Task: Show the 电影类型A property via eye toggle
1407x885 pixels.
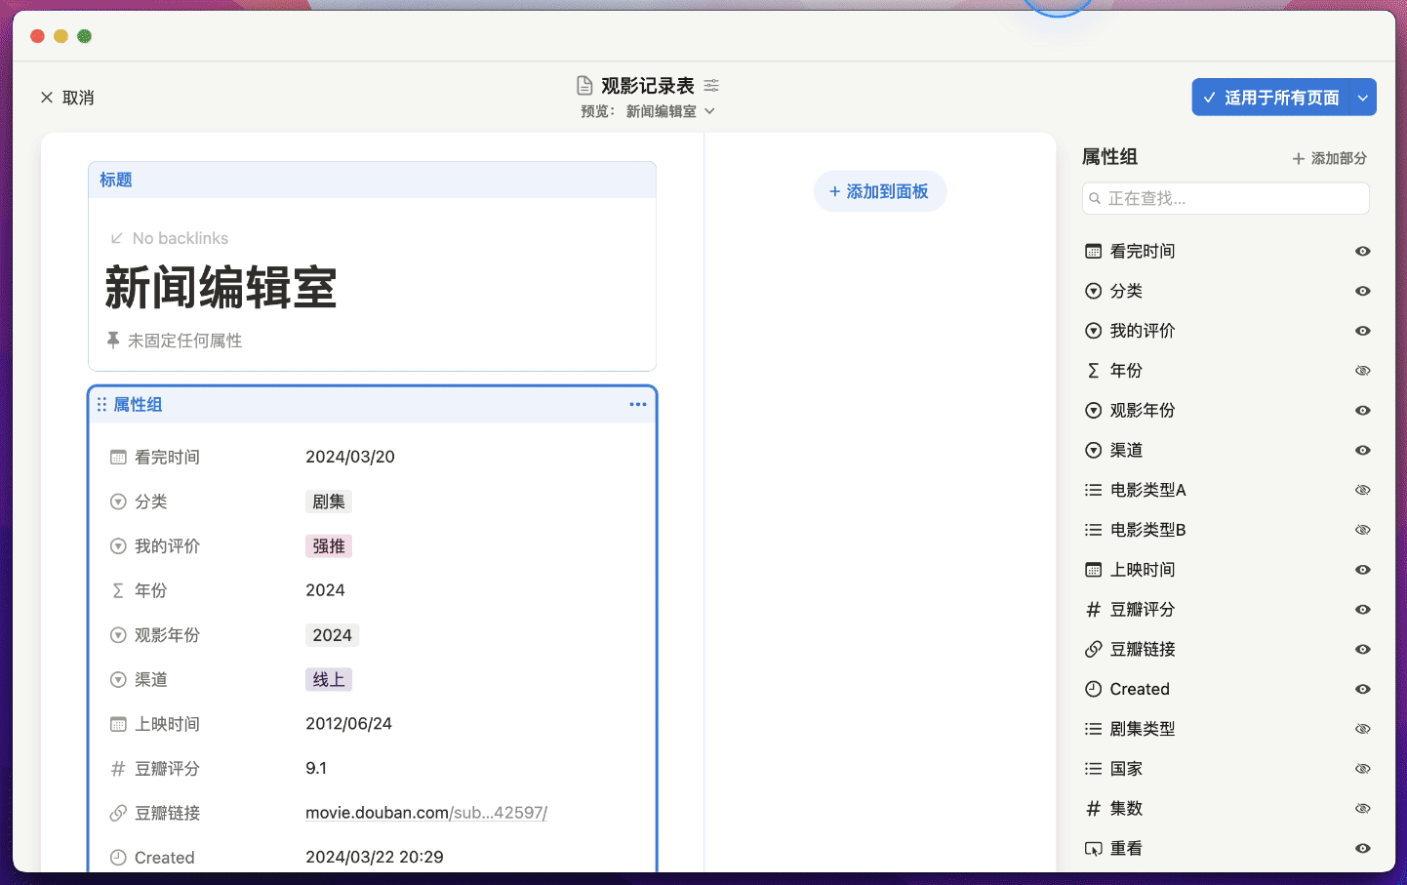Action: point(1363,491)
